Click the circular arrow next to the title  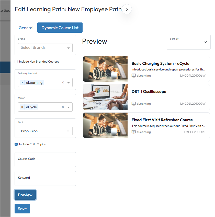pos(127,9)
